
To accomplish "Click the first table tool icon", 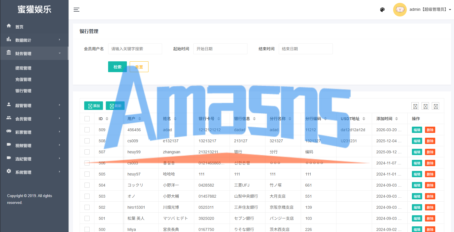I will [415, 106].
